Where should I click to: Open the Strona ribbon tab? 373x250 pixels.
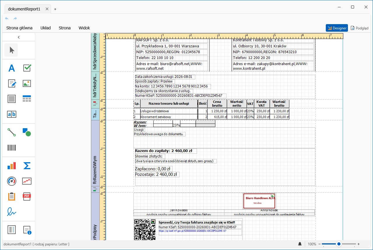point(65,28)
